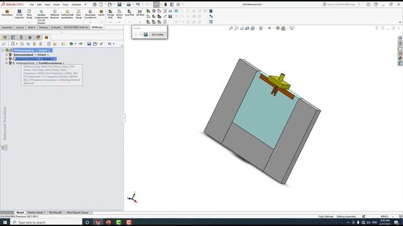Open the ConfigurationManager tab icon

point(21,38)
